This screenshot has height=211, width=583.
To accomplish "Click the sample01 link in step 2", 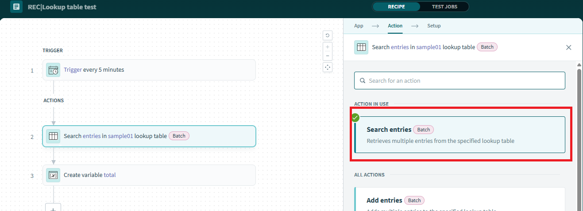I will point(120,136).
